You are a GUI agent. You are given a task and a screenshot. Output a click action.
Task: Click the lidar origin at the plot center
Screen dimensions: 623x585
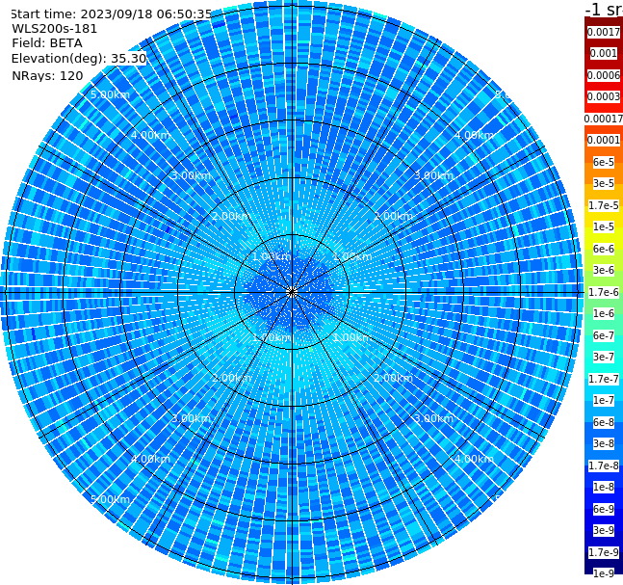(292, 292)
